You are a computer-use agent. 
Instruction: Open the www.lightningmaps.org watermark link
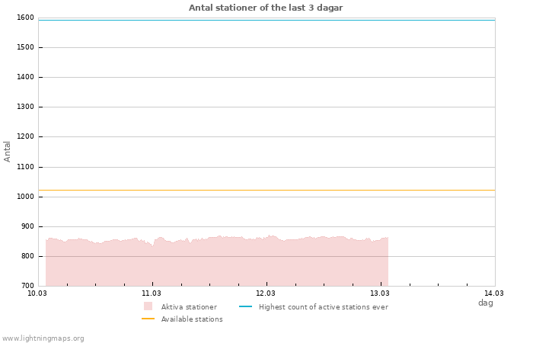[x=43, y=338]
